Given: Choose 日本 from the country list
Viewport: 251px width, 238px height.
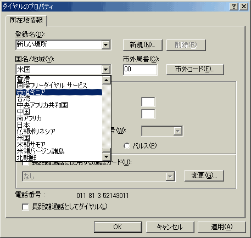Looking at the screenshot, I should 59,125.
